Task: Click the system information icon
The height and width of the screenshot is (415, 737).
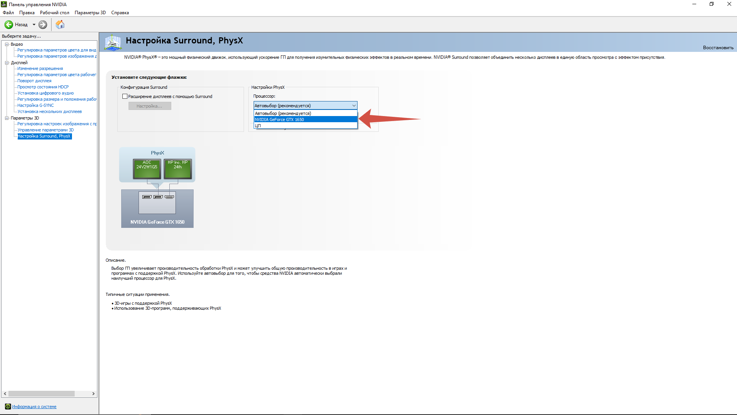Action: click(8, 407)
